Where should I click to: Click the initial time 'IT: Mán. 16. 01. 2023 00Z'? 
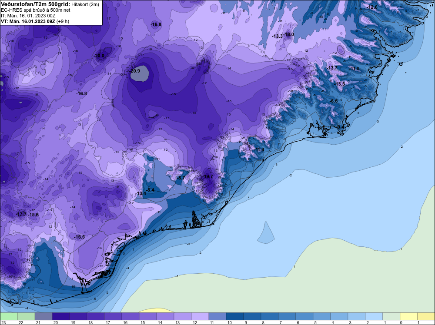28,16
